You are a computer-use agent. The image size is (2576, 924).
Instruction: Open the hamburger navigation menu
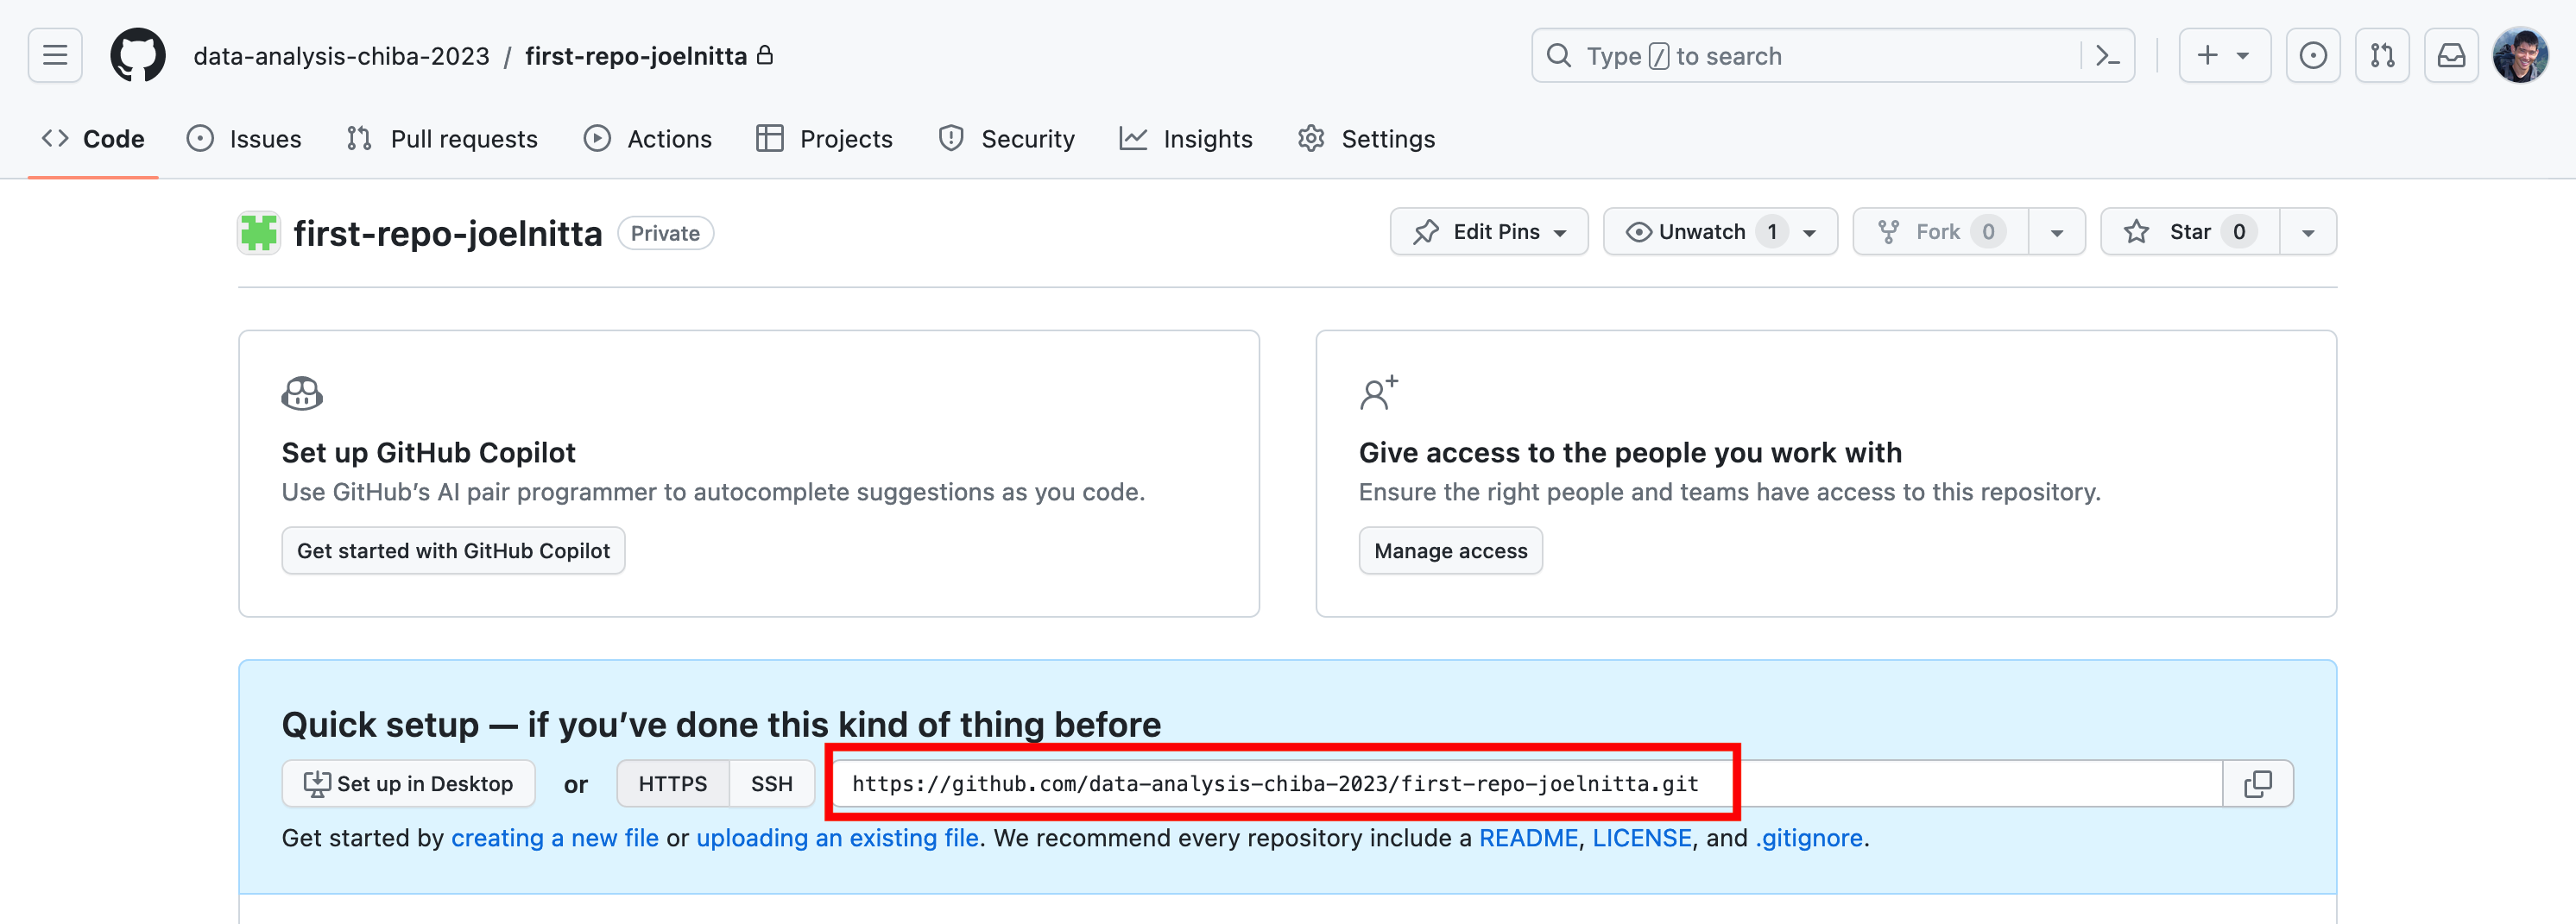pos(55,55)
